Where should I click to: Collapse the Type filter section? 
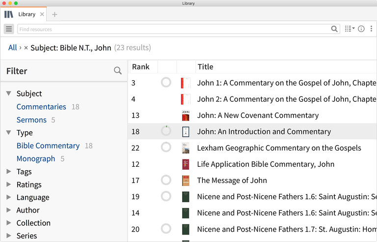[9, 133]
